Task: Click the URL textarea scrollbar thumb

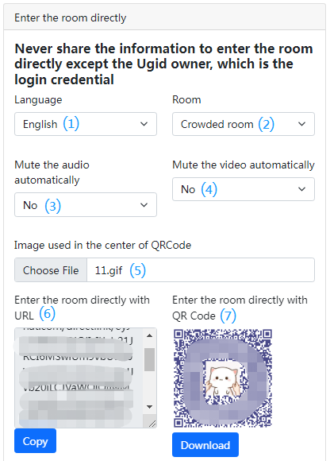Action: pyautogui.click(x=150, y=359)
